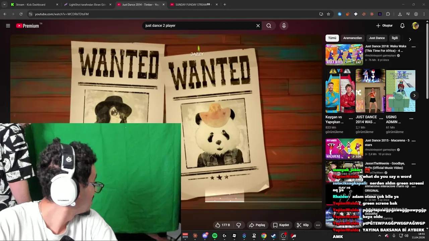View site information icon in address bar
429x241 pixels.
[x=30, y=14]
